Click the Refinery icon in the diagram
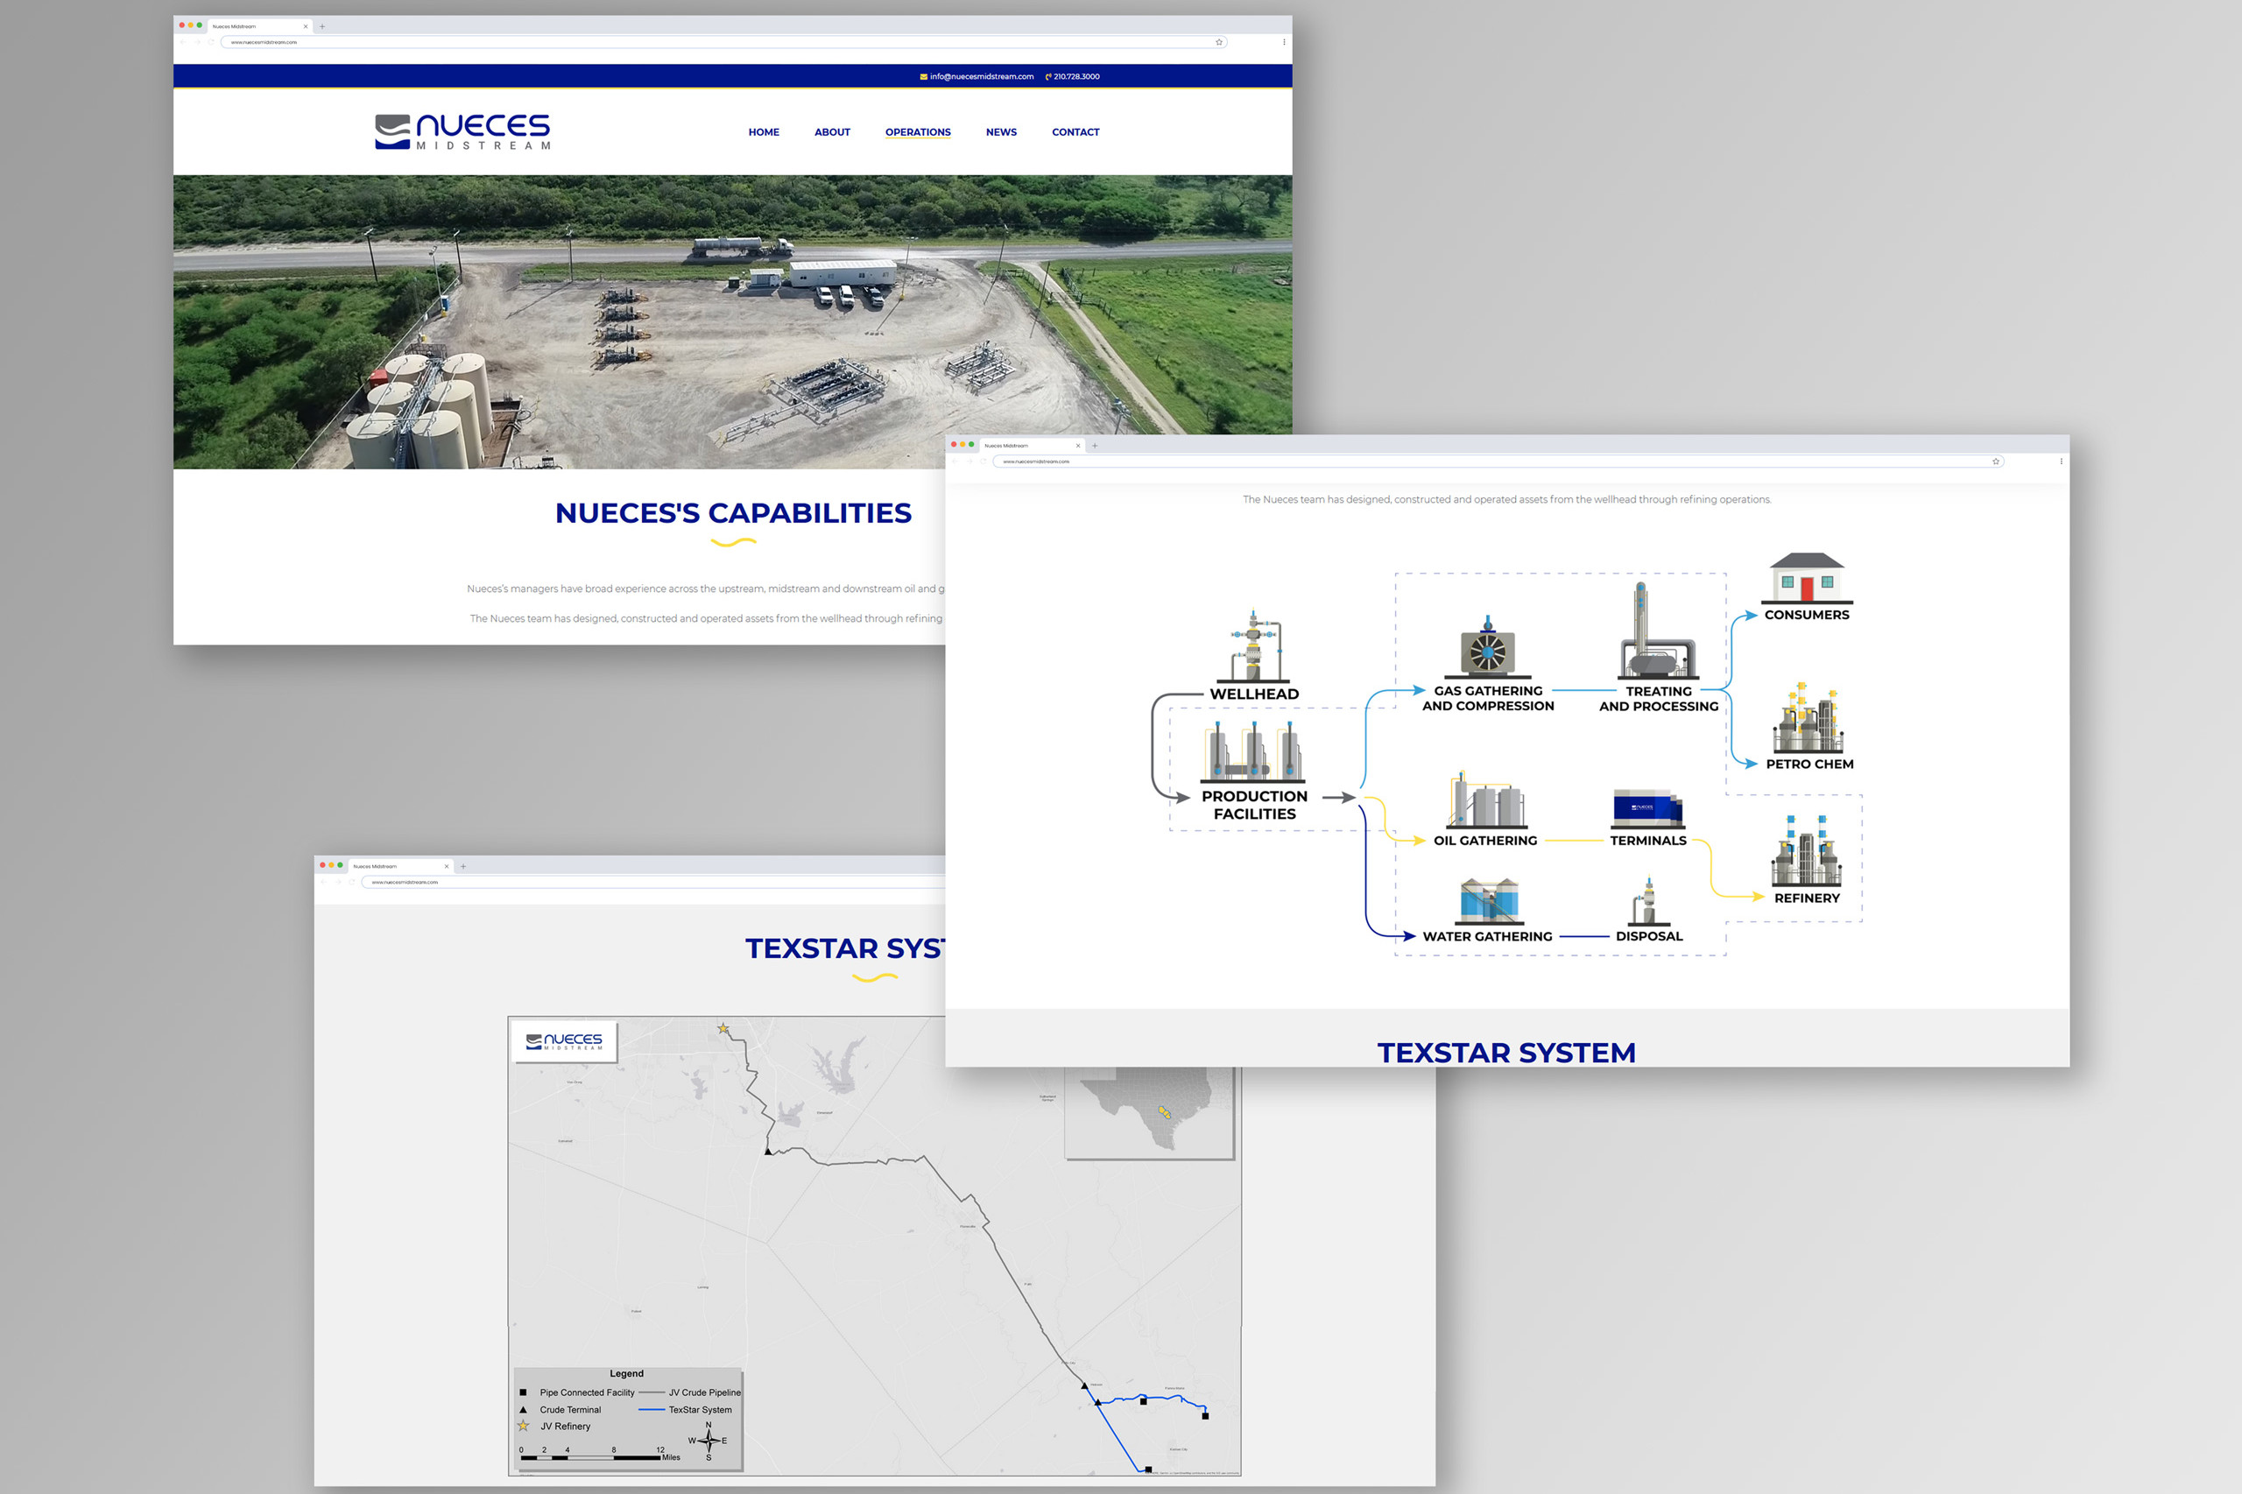The width and height of the screenshot is (2242, 1494). click(x=1807, y=850)
